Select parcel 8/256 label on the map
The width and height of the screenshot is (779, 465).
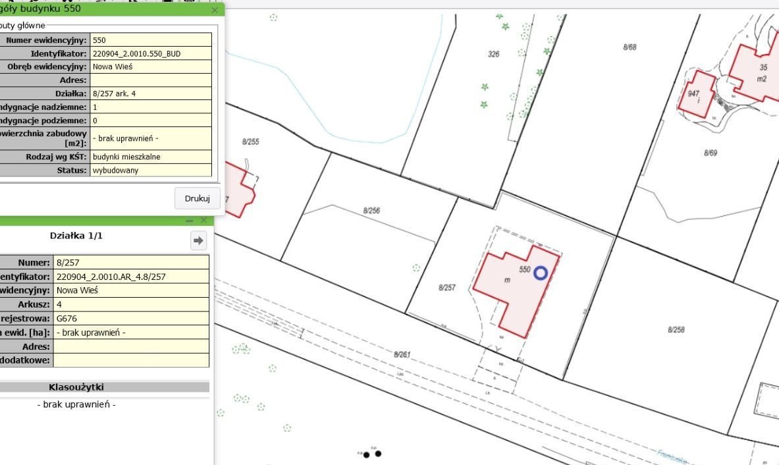[x=371, y=211]
